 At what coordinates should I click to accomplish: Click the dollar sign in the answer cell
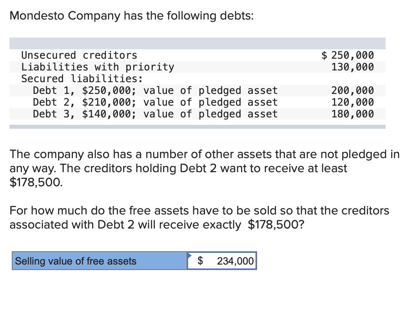(200, 261)
